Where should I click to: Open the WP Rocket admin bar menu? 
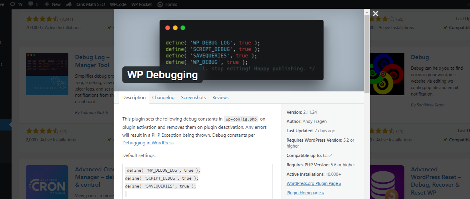click(141, 4)
